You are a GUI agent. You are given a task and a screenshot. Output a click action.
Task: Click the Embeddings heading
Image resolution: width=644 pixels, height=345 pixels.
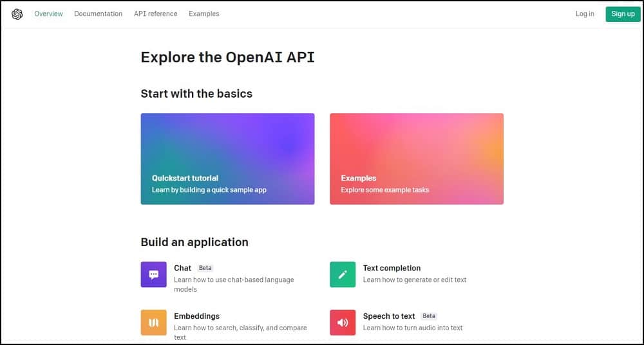point(196,316)
